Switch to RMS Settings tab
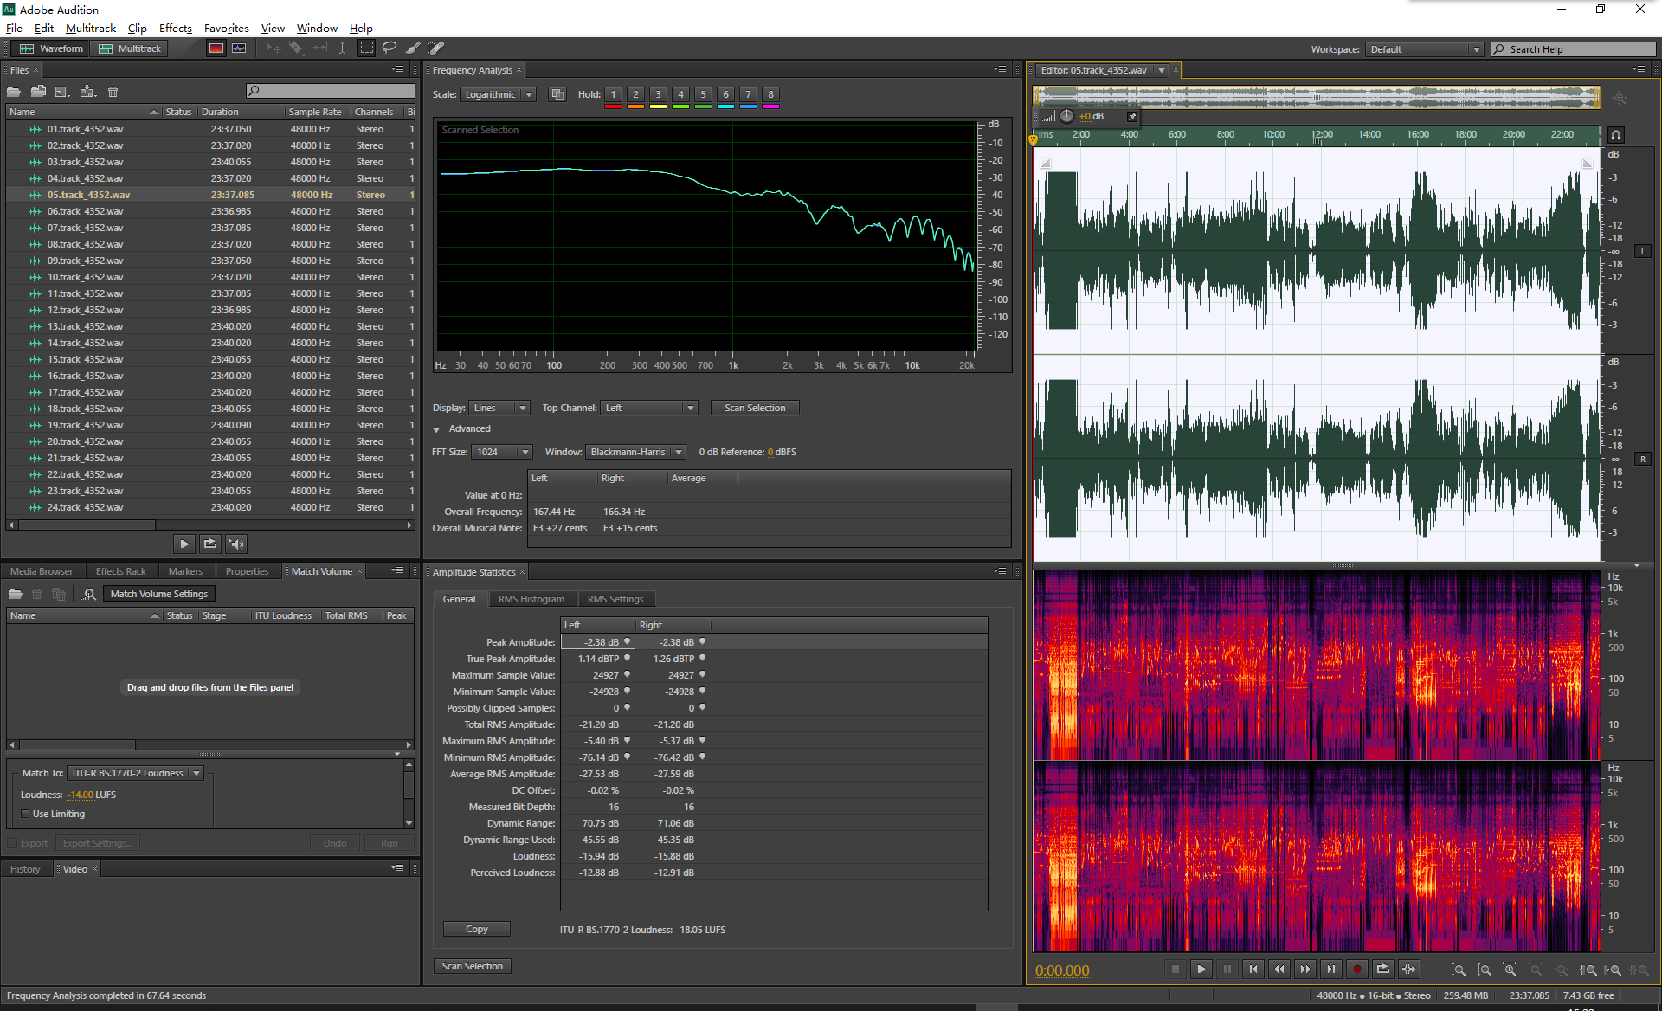 click(615, 599)
